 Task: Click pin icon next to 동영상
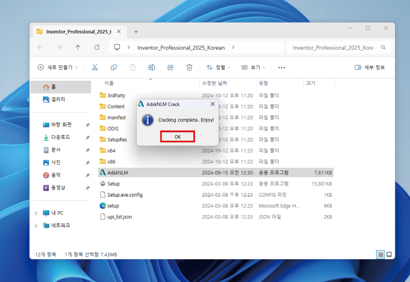(x=87, y=188)
